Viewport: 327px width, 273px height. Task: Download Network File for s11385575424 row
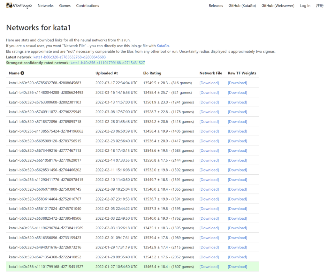[209, 131]
